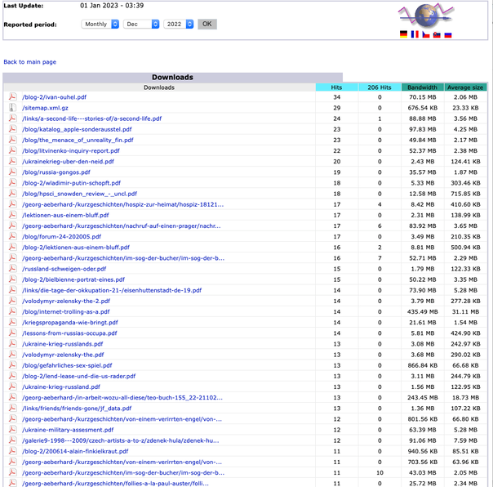Click PDF icon beside the_menace_of_unreality_fin.pdf
This screenshot has height=487, width=493.
coord(12,140)
